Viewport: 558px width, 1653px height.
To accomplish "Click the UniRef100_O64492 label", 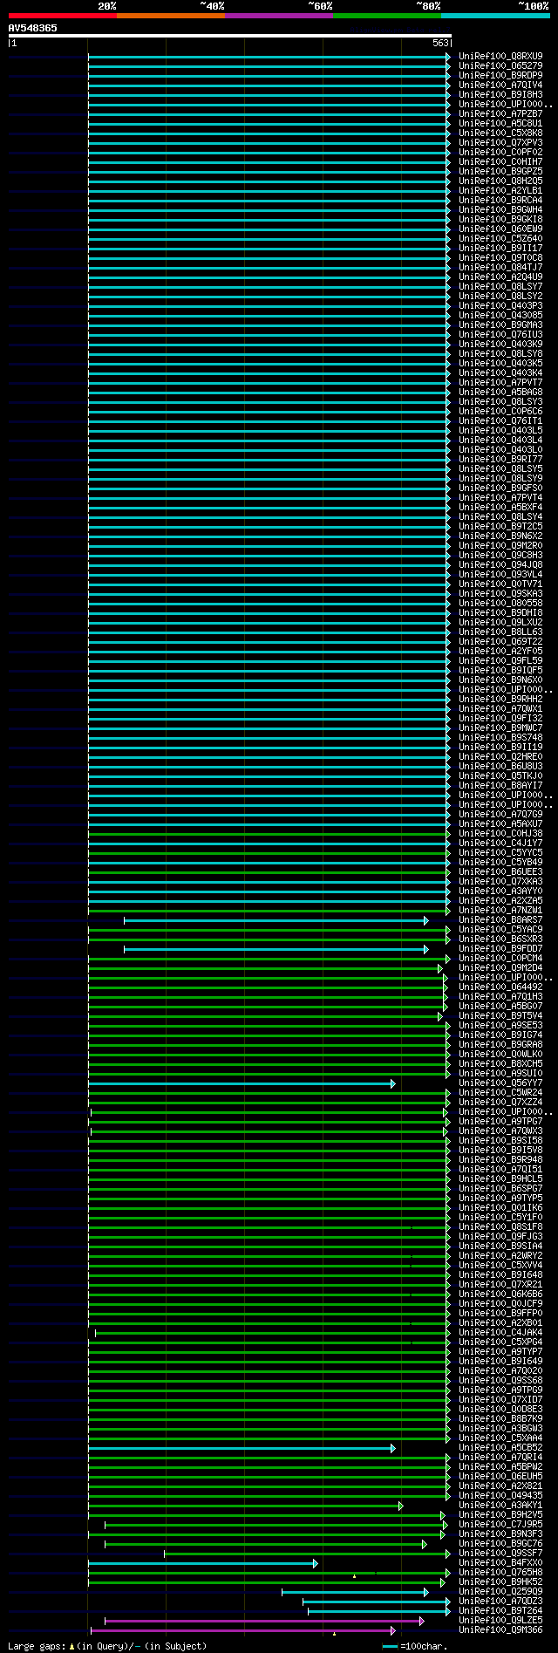I will 500,987.
